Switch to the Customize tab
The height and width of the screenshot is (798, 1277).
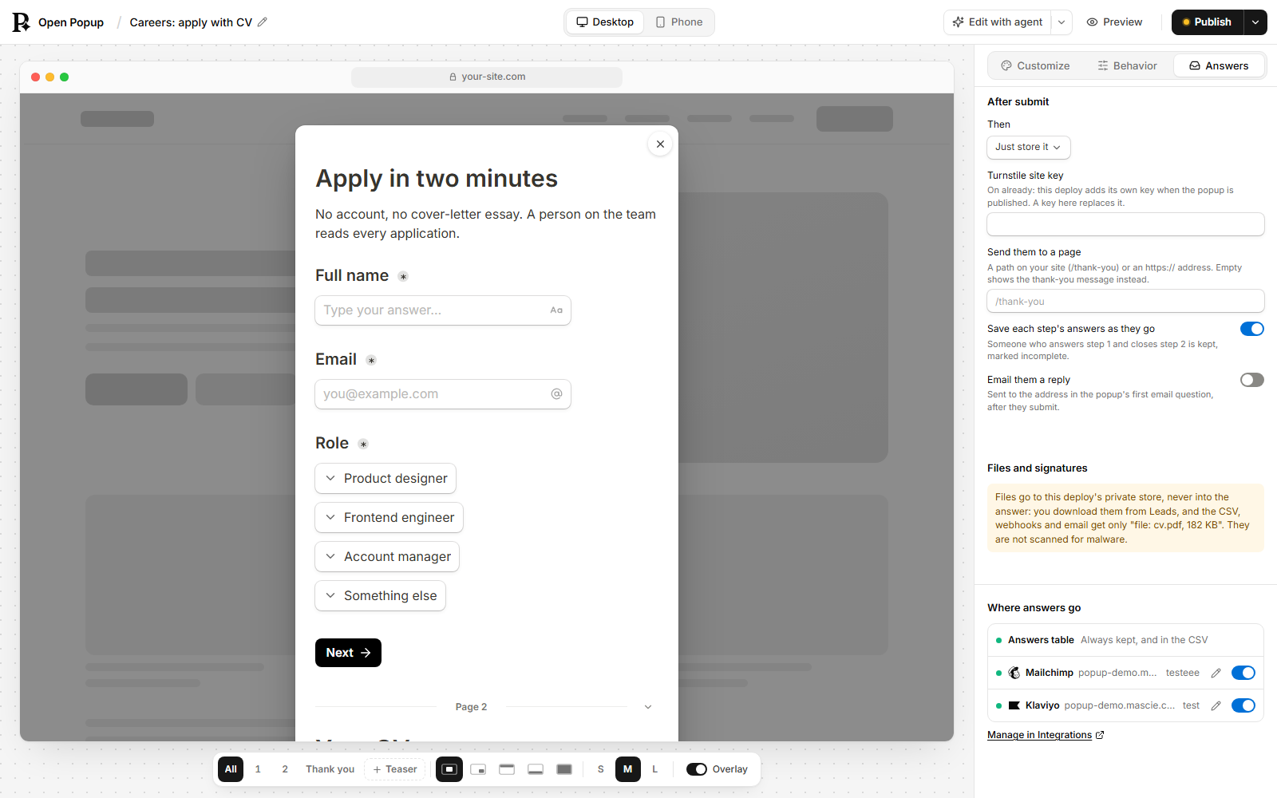[1035, 66]
